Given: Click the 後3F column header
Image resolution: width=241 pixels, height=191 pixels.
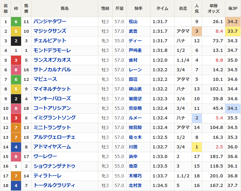Looking at the screenshot, I should pyautogui.click(x=233, y=9).
